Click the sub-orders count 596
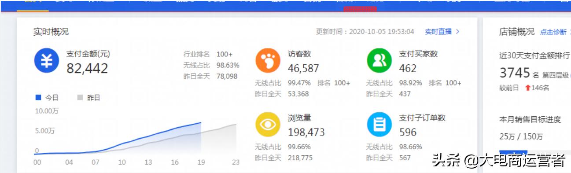Screen dimensions: 571x173 click(408, 132)
